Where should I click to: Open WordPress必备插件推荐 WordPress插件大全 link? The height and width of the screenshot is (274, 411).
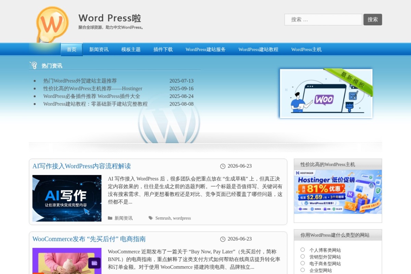pos(92,96)
